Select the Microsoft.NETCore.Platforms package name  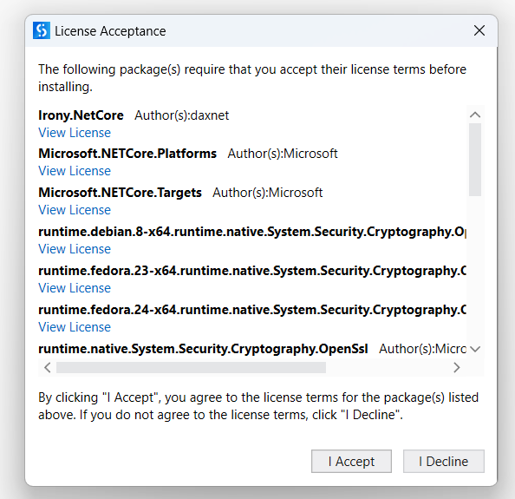click(127, 154)
